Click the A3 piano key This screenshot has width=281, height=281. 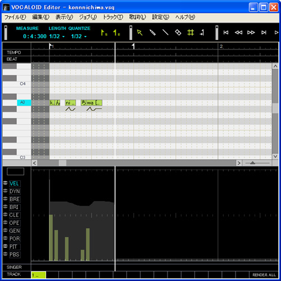(x=24, y=102)
